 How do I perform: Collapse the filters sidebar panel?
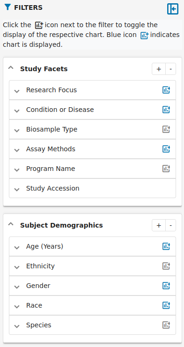tap(172, 9)
